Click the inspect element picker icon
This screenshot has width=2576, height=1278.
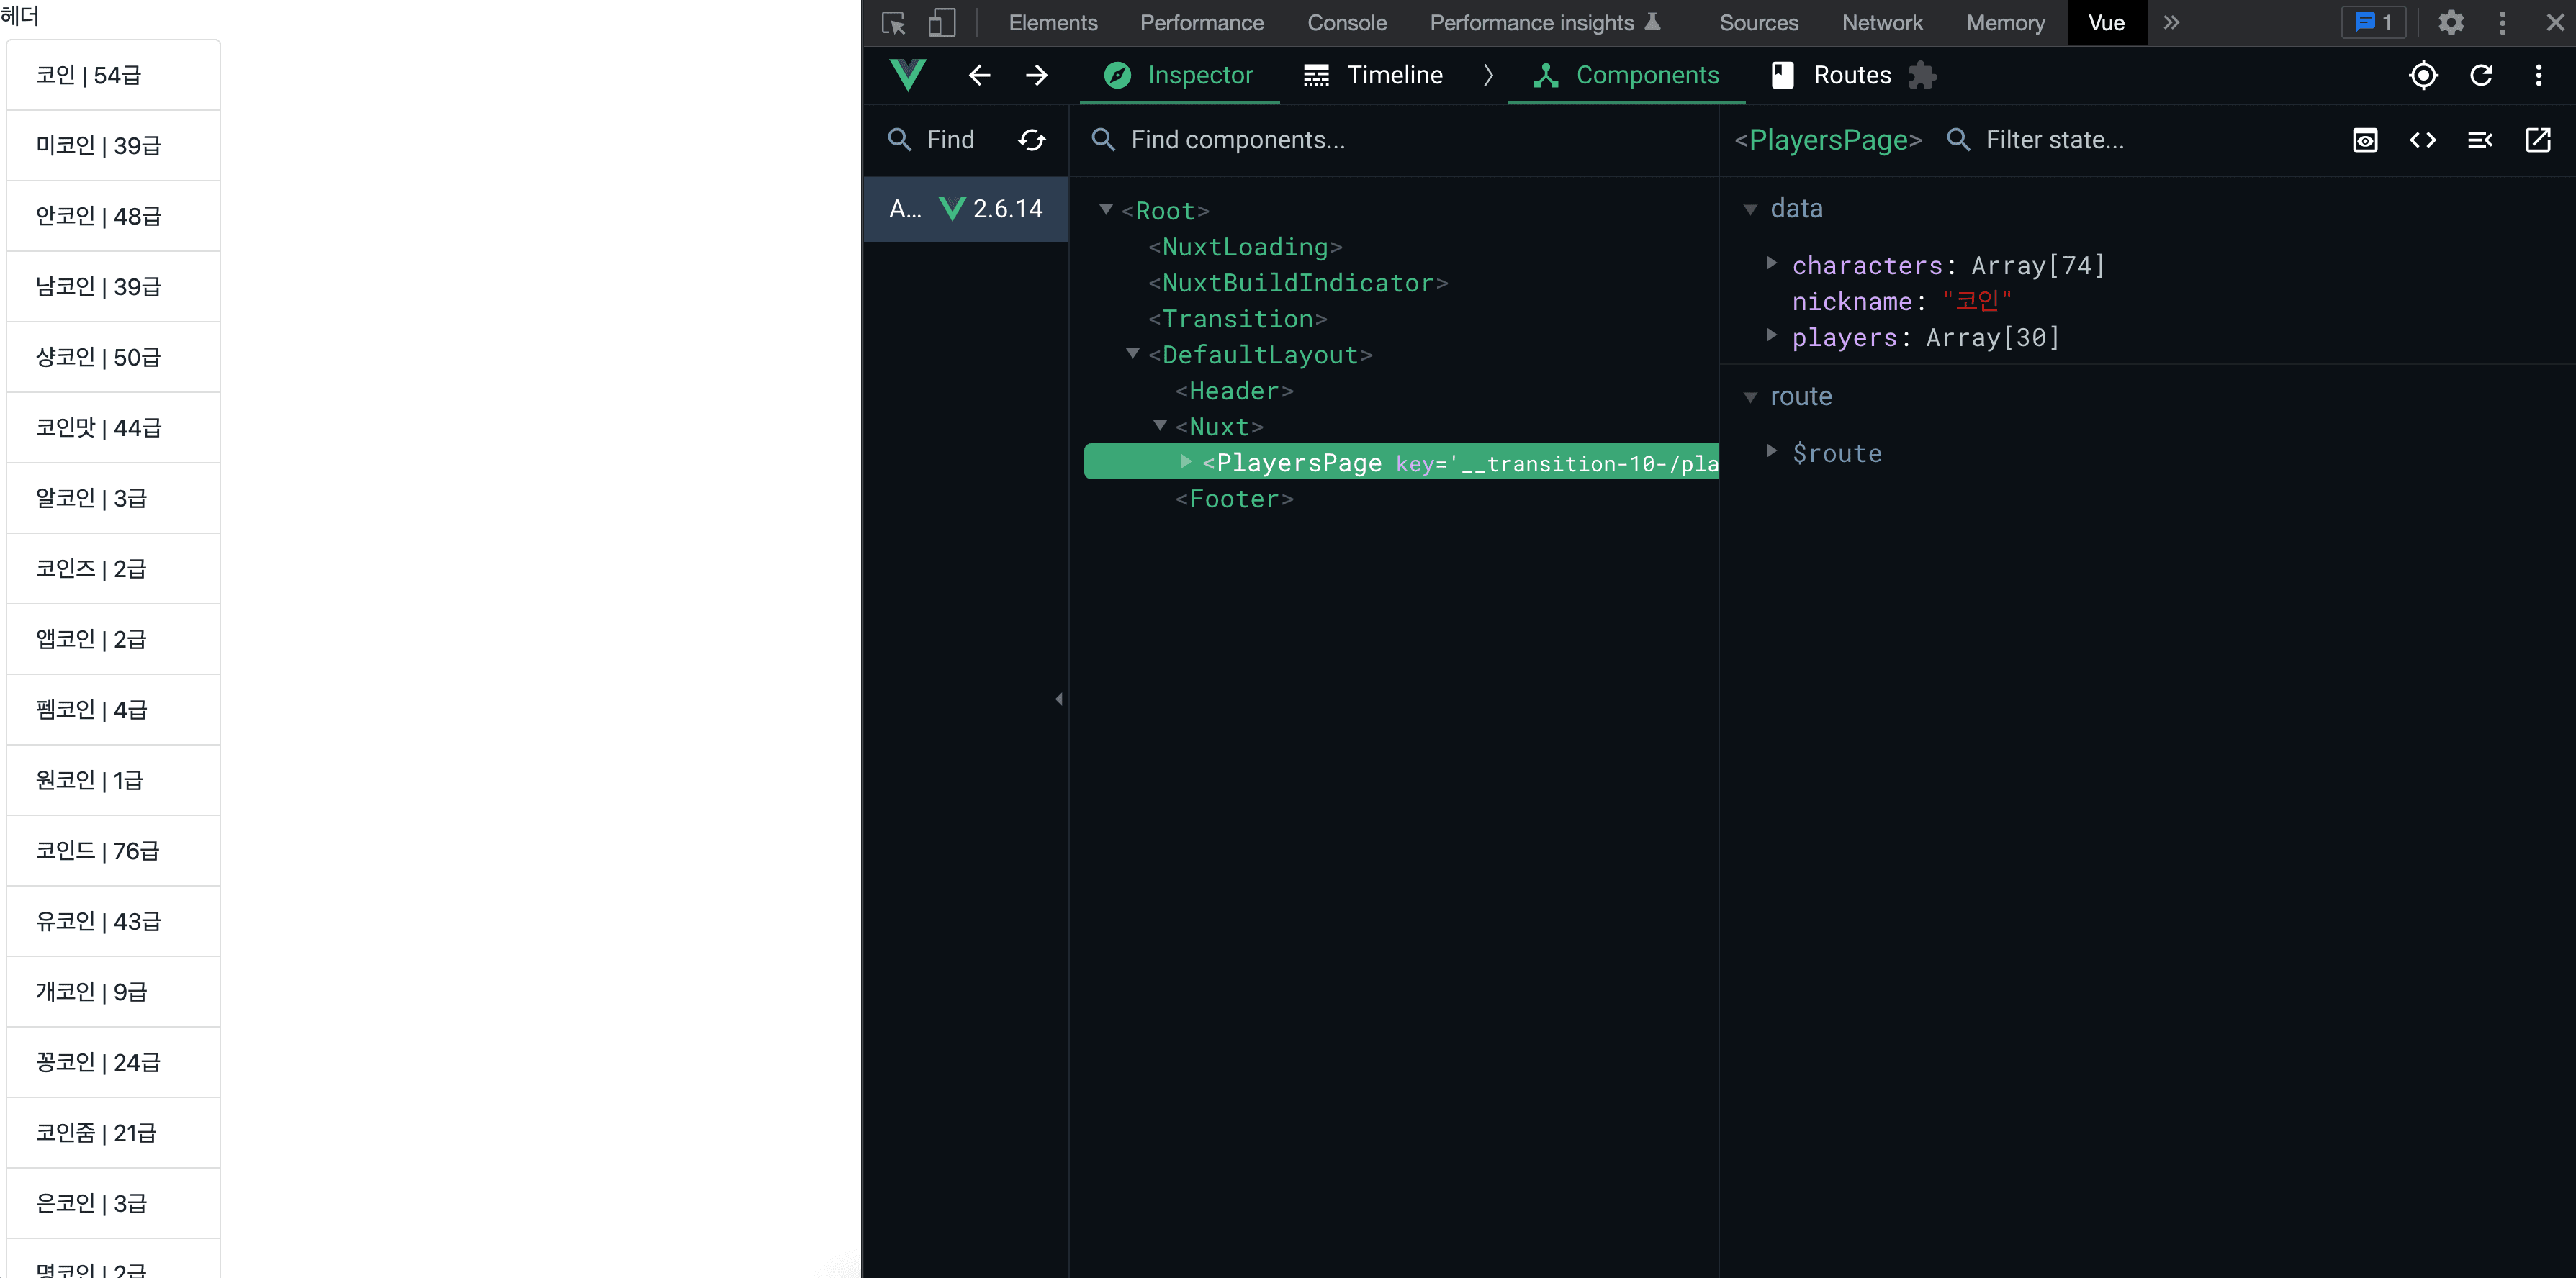pos(893,22)
